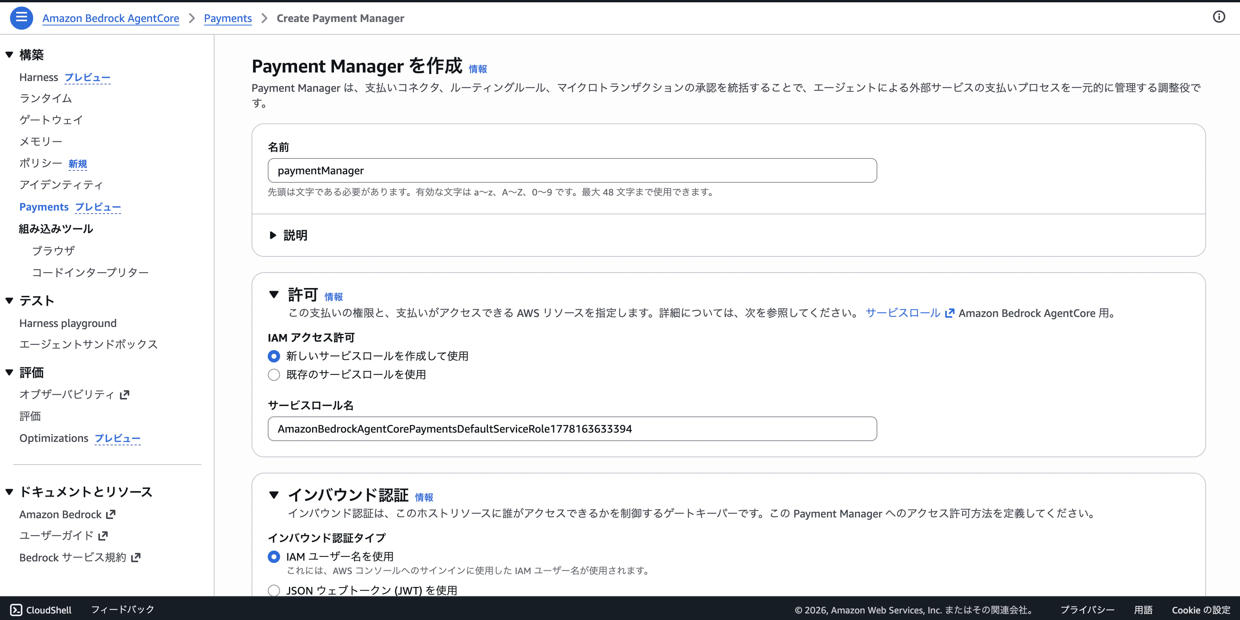The image size is (1240, 620).
Task: Open Cookie の設定 in footer
Action: coord(1201,610)
